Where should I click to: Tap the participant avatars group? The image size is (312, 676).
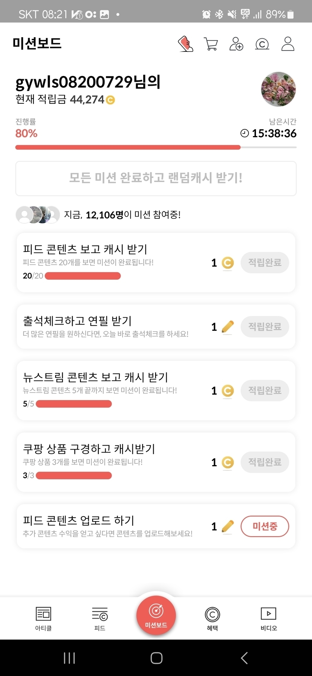click(38, 215)
